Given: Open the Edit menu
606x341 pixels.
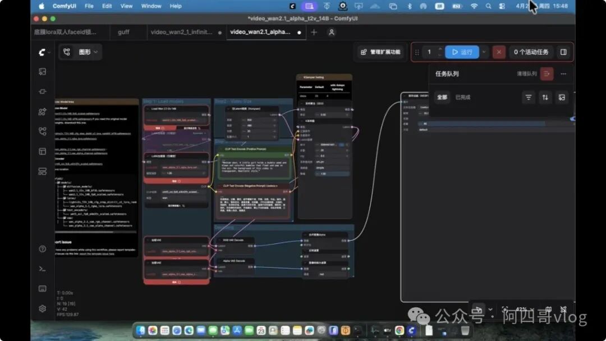Looking at the screenshot, I should (107, 6).
